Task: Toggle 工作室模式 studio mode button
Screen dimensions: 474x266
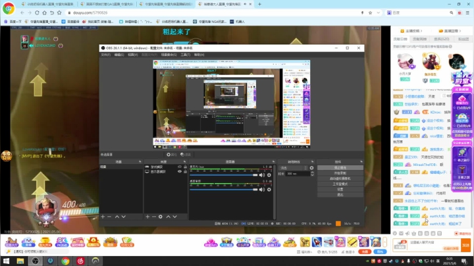Action: coord(340,184)
